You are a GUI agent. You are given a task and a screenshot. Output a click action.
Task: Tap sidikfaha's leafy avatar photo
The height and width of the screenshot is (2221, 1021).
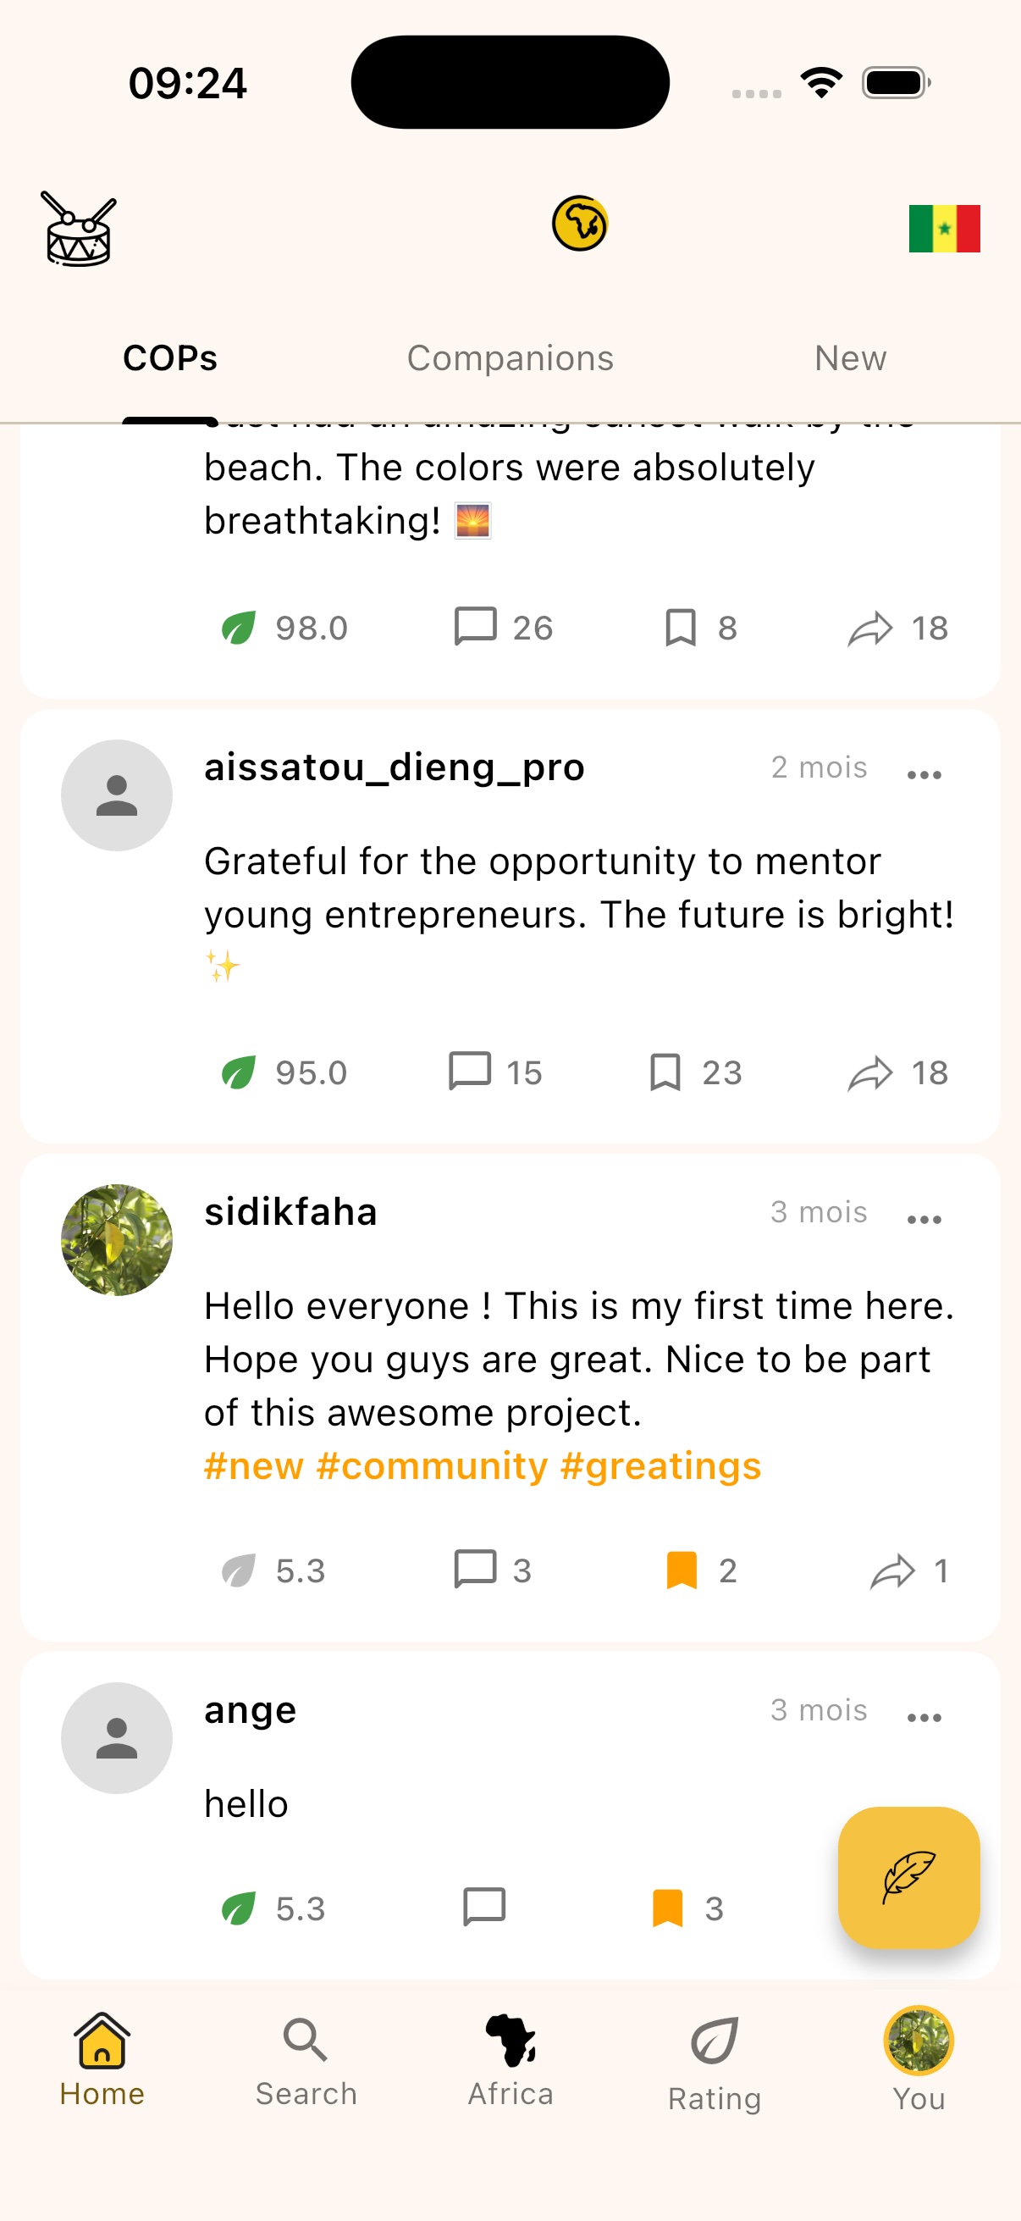coord(116,1239)
